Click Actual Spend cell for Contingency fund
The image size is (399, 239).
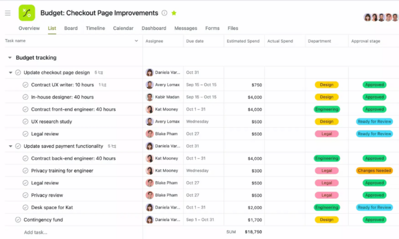click(x=285, y=220)
